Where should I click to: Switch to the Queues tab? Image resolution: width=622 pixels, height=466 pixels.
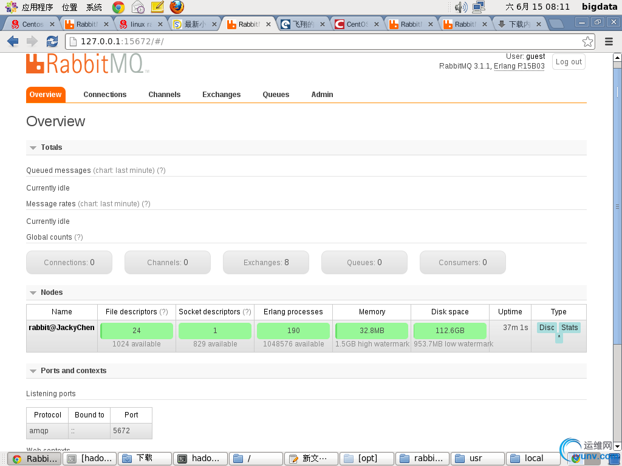click(276, 94)
